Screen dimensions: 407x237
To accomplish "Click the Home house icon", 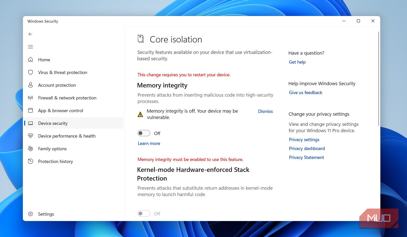I will 31,60.
